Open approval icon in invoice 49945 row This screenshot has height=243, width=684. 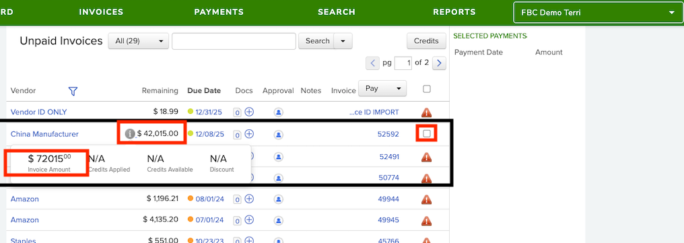(x=278, y=220)
